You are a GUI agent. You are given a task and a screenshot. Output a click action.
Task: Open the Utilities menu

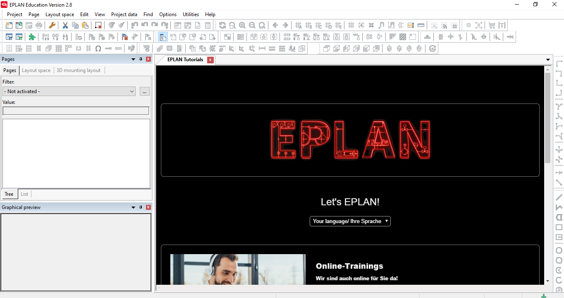[x=191, y=14]
